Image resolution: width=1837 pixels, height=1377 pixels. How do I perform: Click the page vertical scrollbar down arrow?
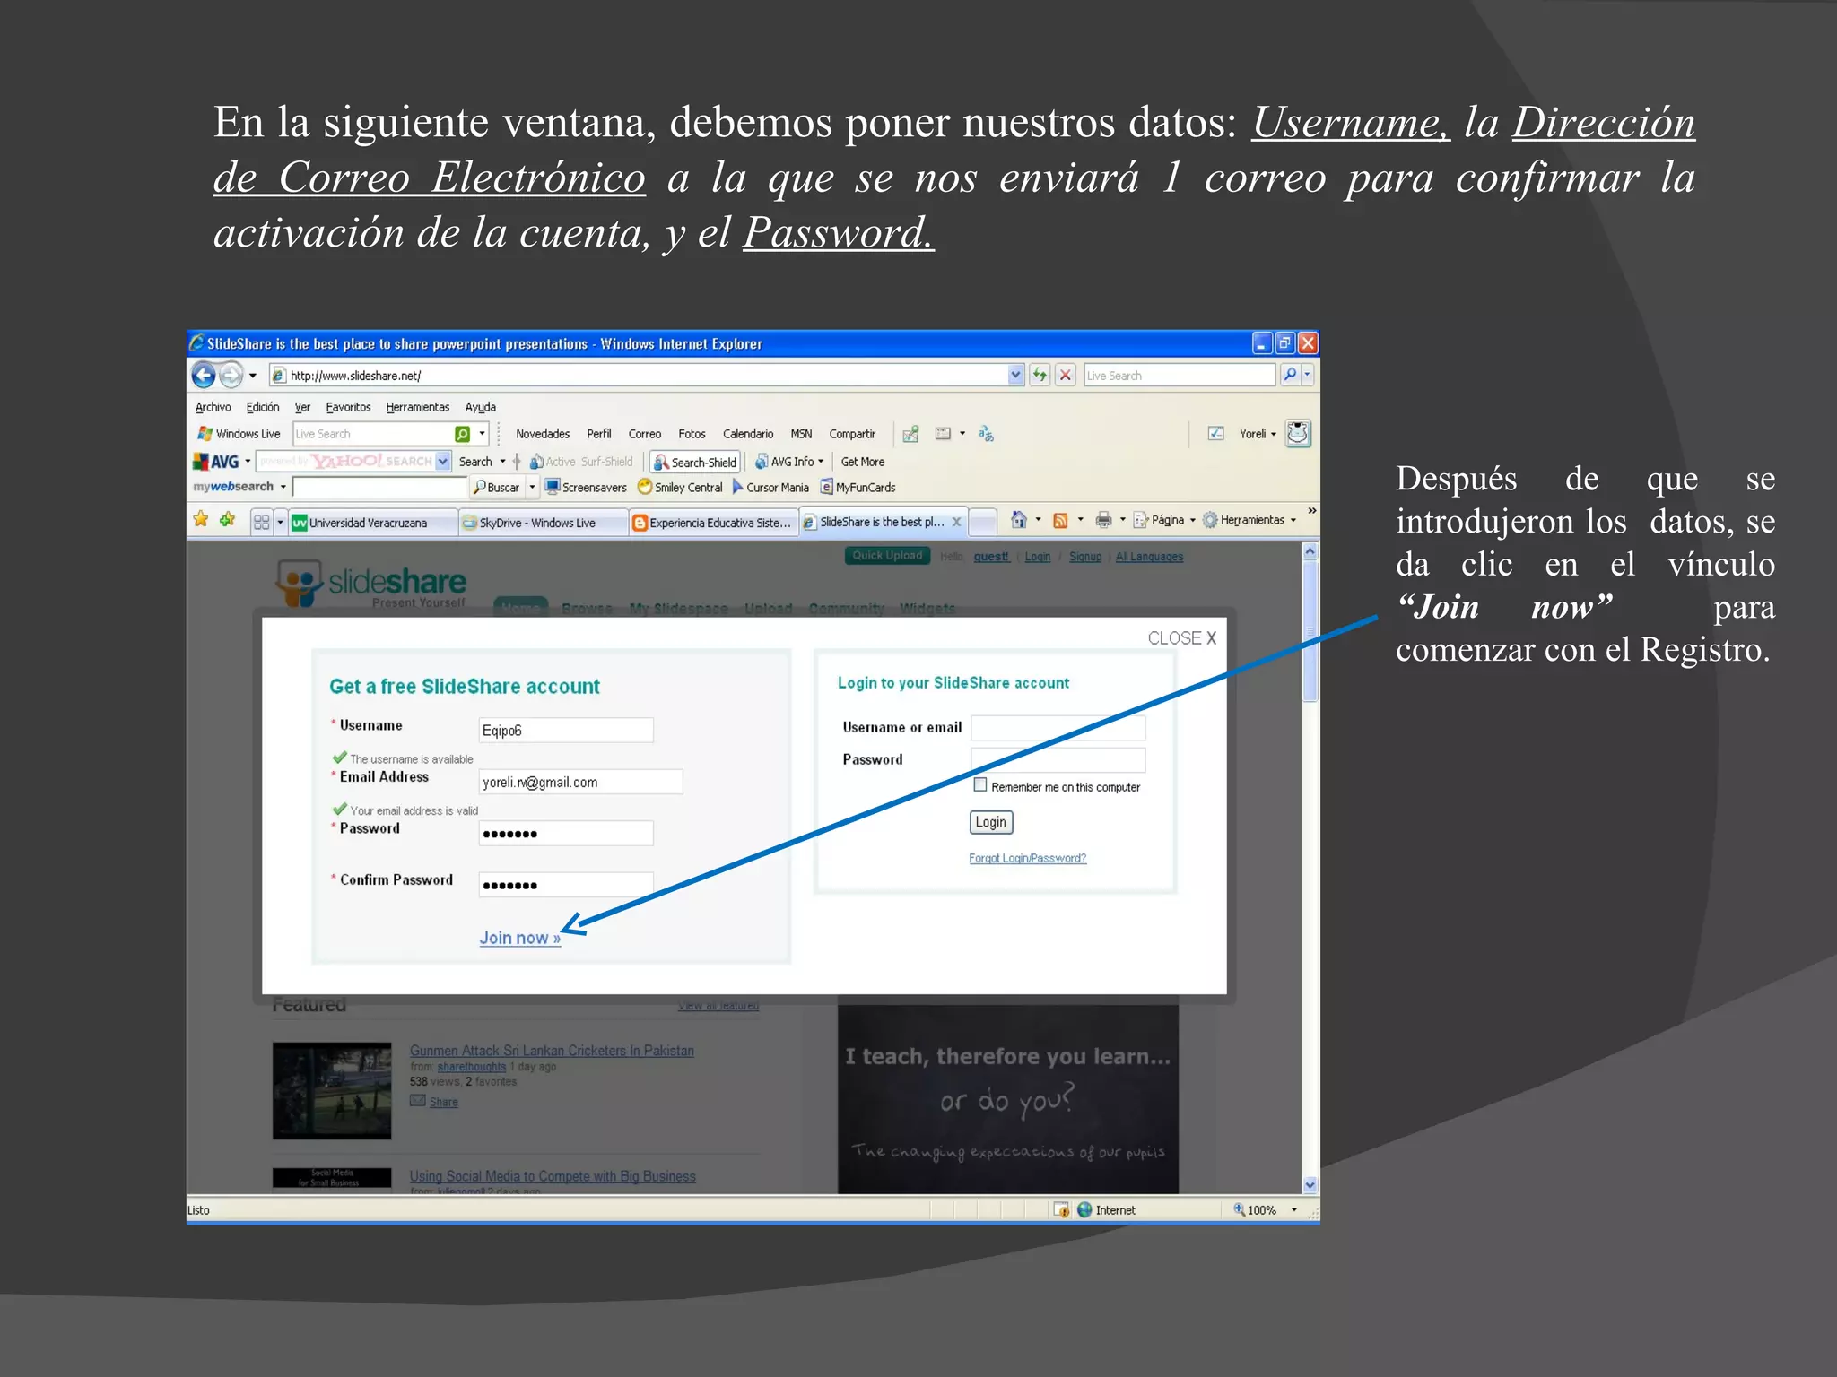pyautogui.click(x=1310, y=1184)
